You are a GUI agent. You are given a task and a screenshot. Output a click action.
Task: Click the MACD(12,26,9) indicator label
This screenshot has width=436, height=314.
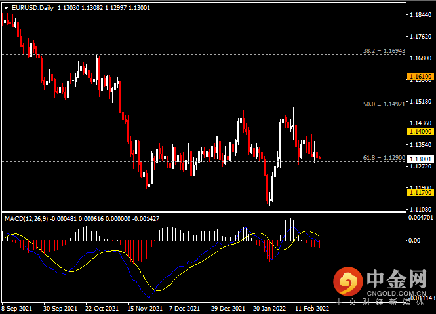(x=26, y=219)
